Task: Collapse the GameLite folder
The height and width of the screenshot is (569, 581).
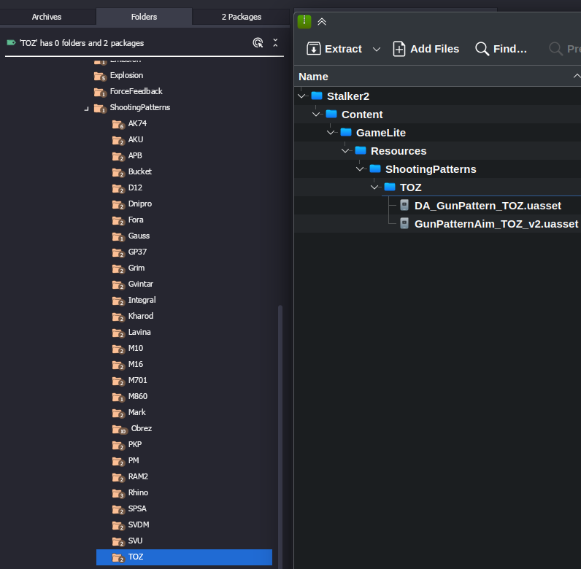Action: [331, 133]
